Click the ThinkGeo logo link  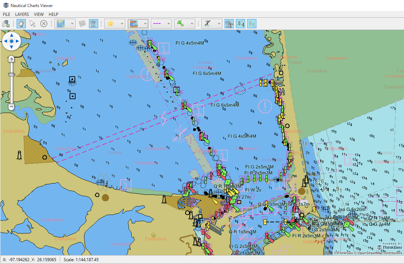point(388,247)
